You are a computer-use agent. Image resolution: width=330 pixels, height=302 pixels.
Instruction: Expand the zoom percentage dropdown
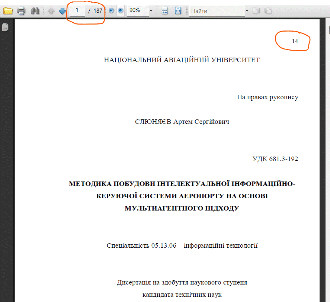[151, 11]
